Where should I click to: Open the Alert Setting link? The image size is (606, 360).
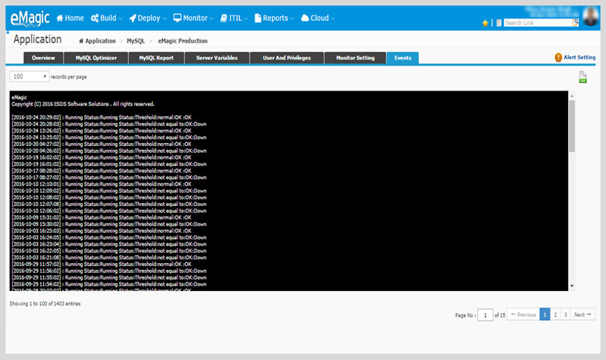pos(580,57)
